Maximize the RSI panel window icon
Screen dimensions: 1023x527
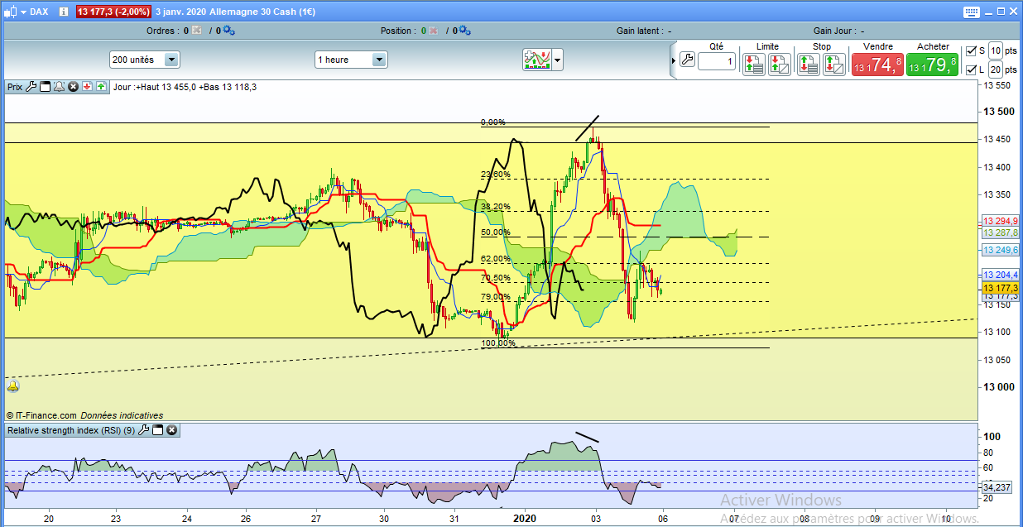[x=157, y=429]
